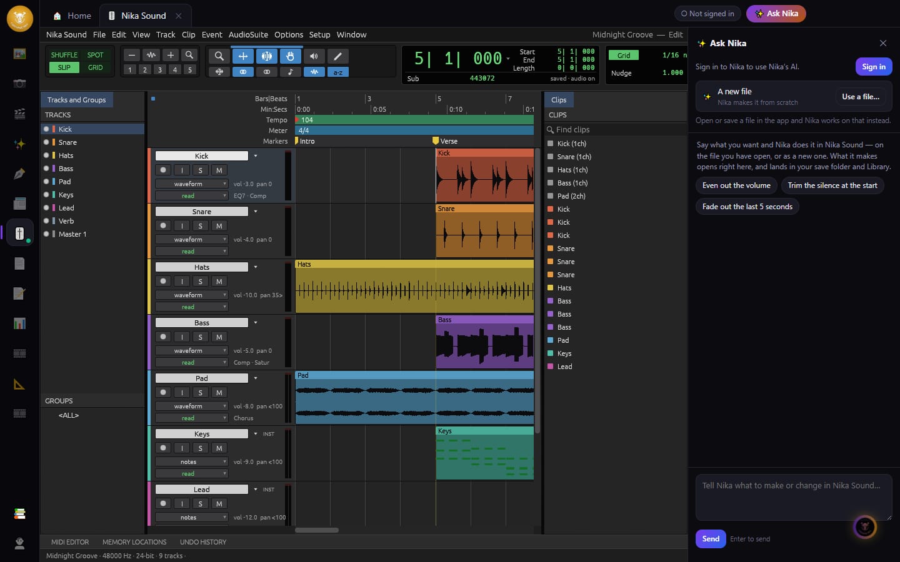900x562 pixels.
Task: Expand the Pad track name options arrow
Action: tap(256, 378)
